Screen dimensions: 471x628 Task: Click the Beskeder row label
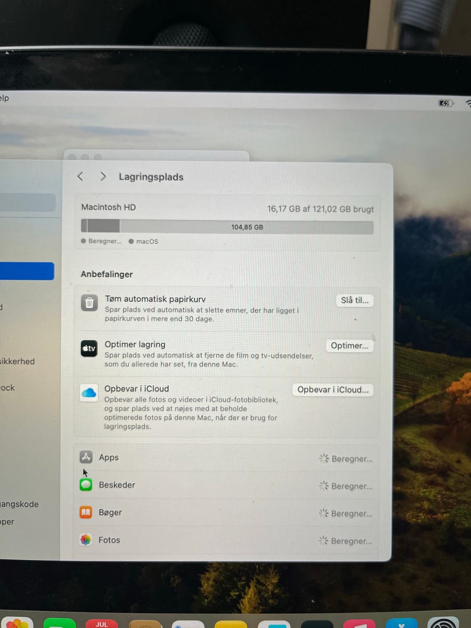117,485
